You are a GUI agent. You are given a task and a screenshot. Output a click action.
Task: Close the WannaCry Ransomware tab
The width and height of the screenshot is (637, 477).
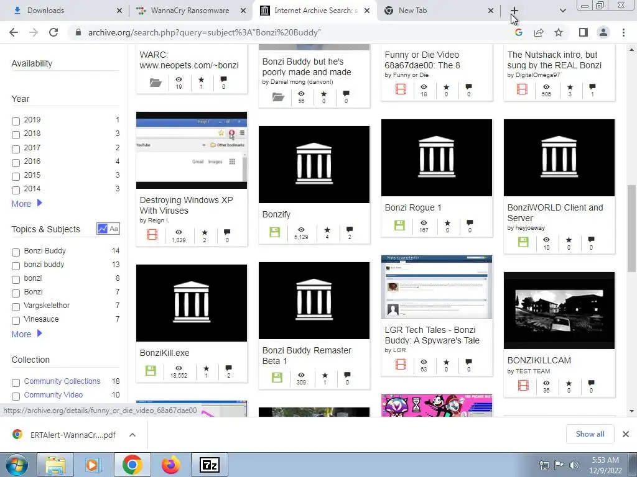243,11
